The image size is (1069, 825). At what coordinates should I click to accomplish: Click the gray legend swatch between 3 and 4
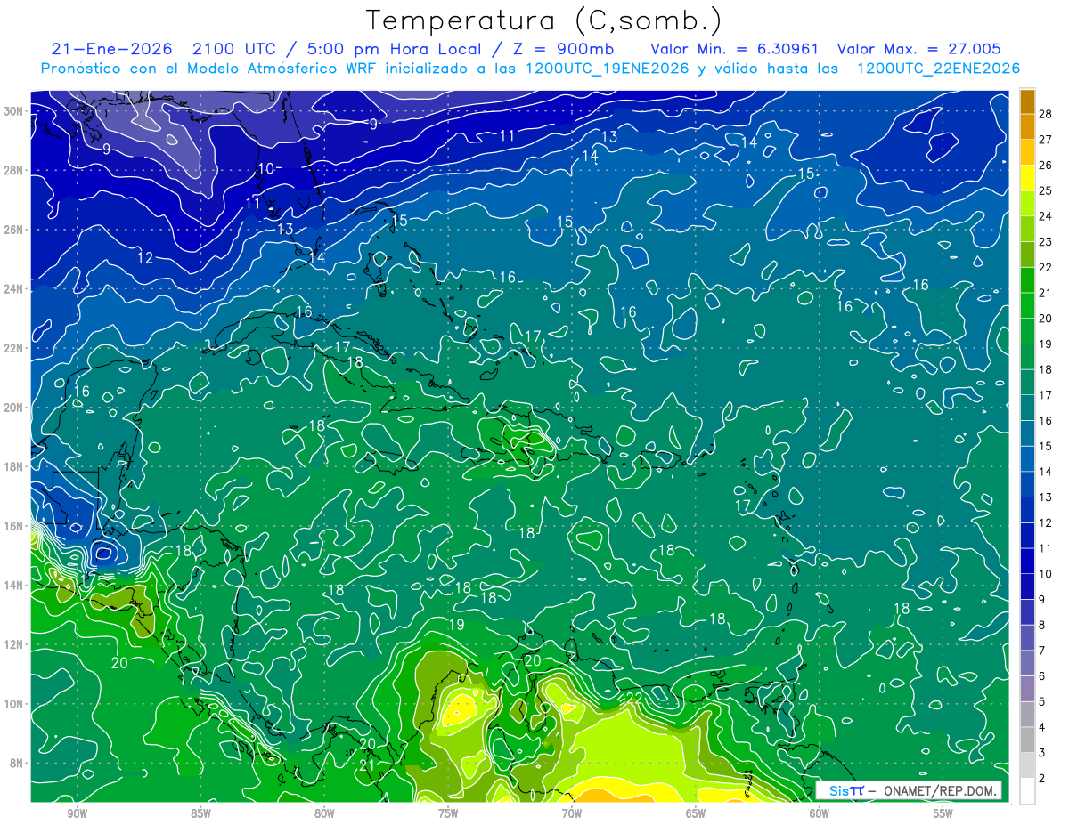click(x=1027, y=740)
